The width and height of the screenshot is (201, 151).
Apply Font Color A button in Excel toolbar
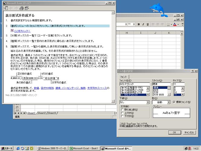tap(175, 24)
